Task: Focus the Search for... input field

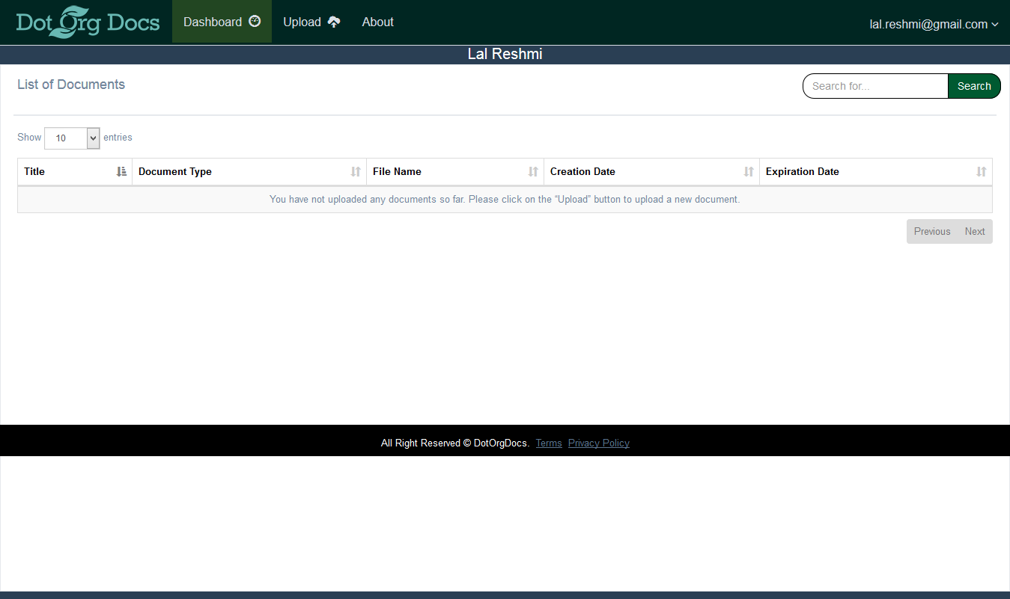Action: pos(875,86)
